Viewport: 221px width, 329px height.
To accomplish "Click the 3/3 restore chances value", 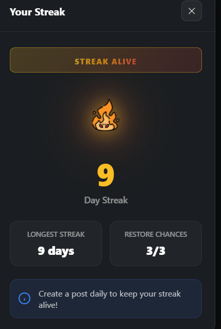I will tap(156, 251).
